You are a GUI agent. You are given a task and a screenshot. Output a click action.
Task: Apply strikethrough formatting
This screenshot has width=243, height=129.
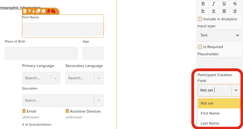[235, 4]
